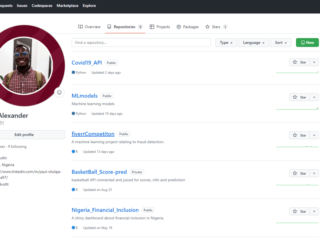The image size is (320, 240).
Task: Open the MLmodels repository link
Action: 84,96
